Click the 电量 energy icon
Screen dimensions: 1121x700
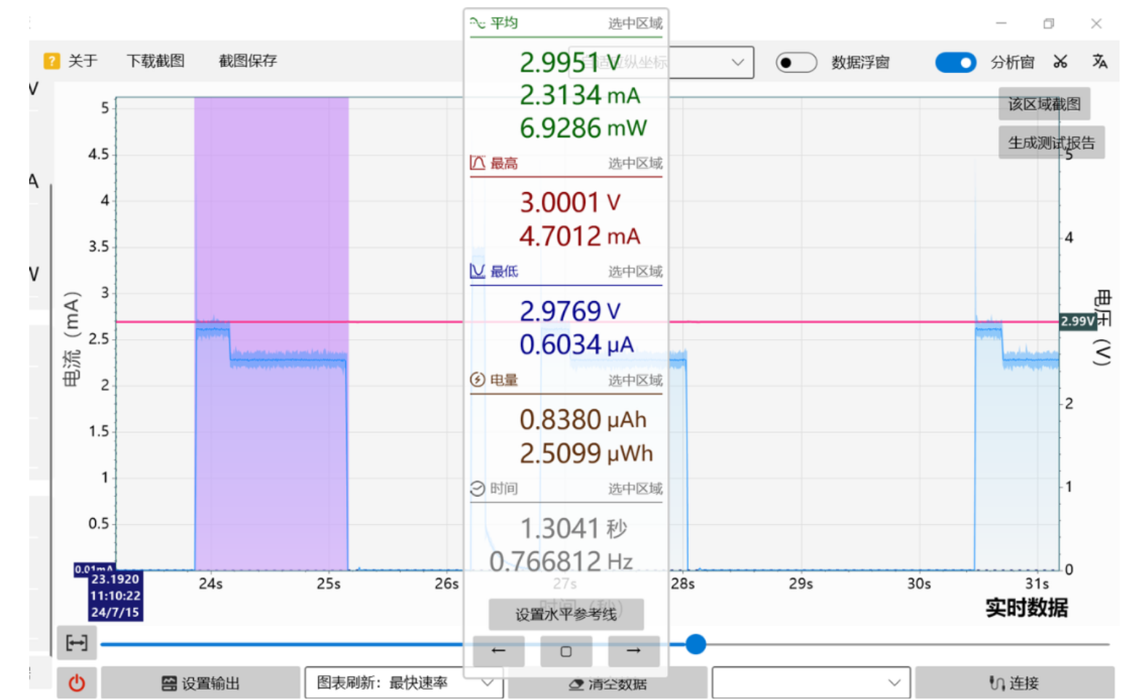(x=477, y=380)
